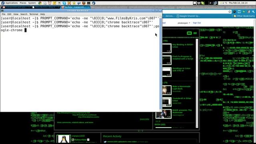
Task: Open Key Binding in BASH video link
Action: [x=183, y=46]
